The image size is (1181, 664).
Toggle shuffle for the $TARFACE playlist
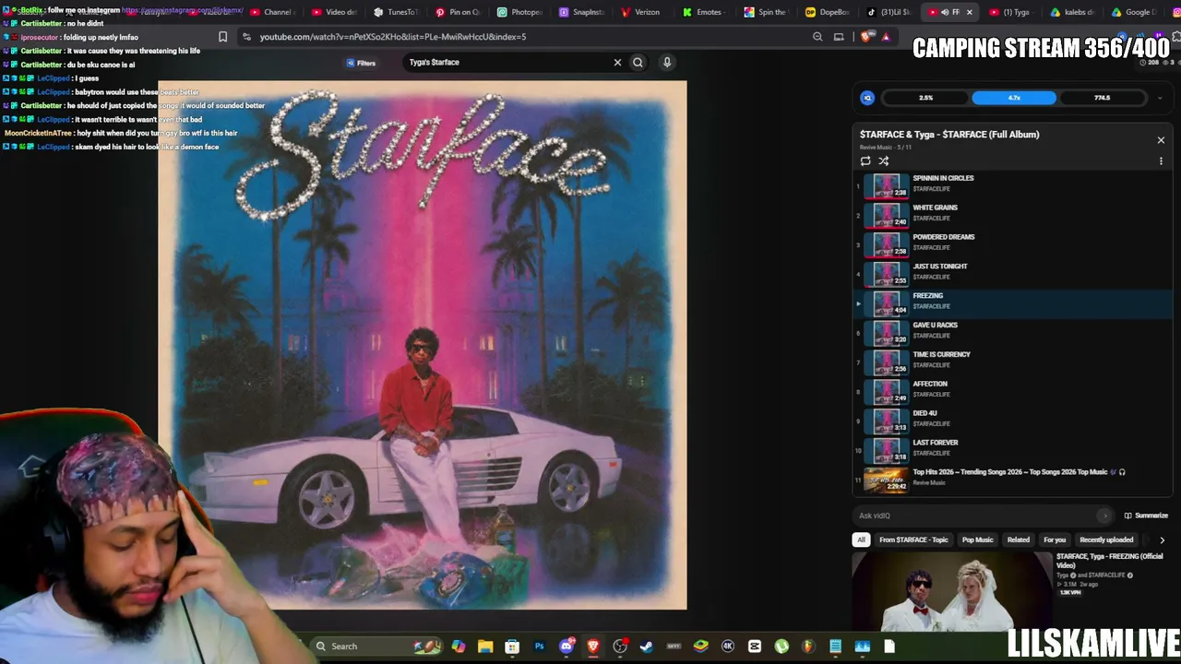(884, 160)
